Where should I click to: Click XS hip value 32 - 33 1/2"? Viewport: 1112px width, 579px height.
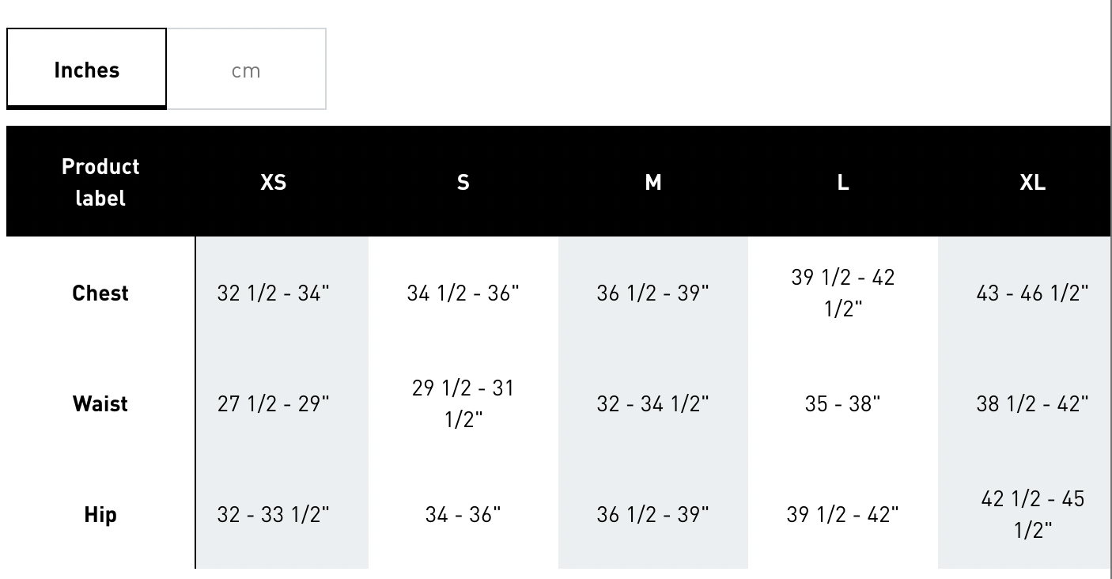(x=274, y=514)
